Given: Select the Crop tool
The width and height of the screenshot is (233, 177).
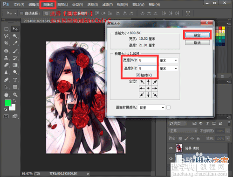Looking at the screenshot, I should pos(6,43).
